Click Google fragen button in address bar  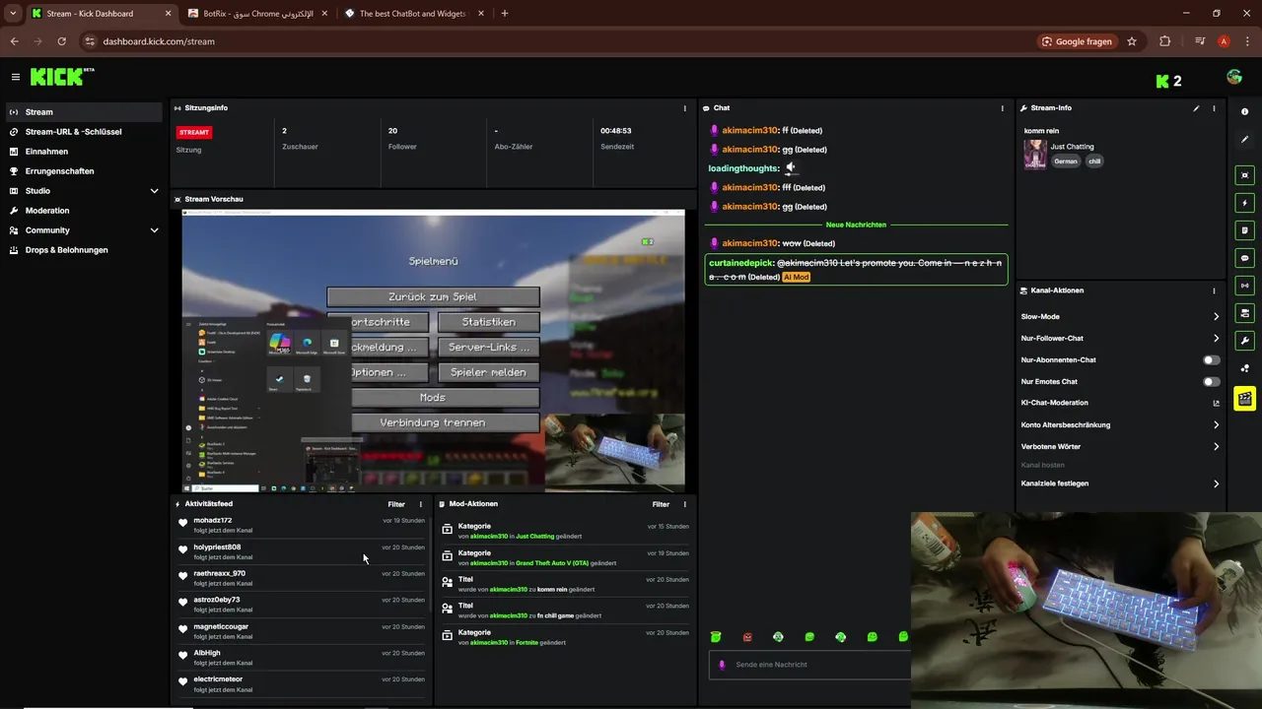[x=1077, y=41]
